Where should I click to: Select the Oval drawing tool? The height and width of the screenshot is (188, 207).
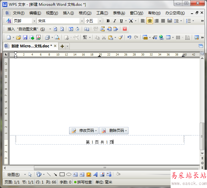(69, 174)
